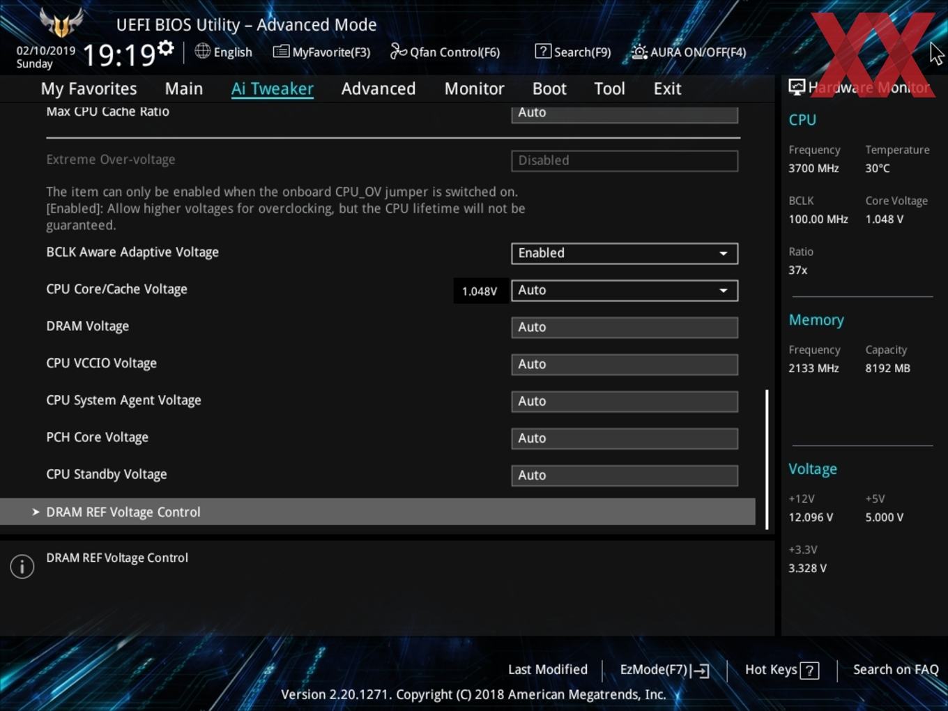Click the globe language icon
The width and height of the screenshot is (948, 711).
pyautogui.click(x=202, y=51)
